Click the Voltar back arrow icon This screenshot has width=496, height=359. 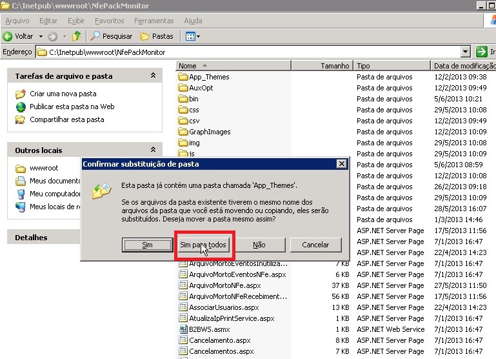tap(8, 36)
